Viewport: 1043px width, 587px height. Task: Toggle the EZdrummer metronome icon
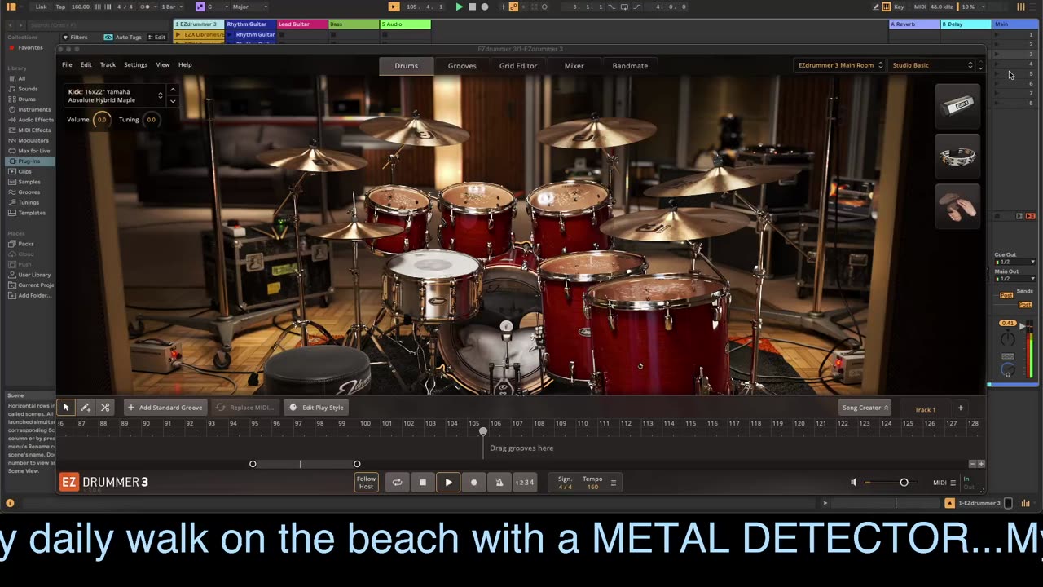[x=499, y=482]
